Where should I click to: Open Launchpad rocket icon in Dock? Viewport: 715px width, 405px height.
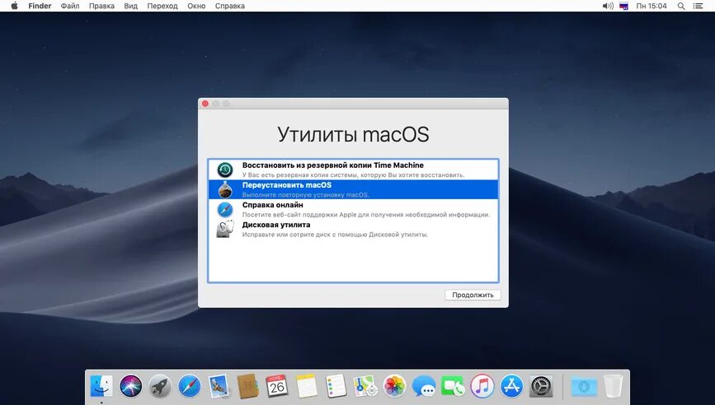[160, 386]
